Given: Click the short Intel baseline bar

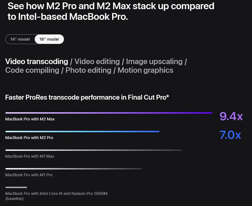Looking at the screenshot, I should click(16, 187).
